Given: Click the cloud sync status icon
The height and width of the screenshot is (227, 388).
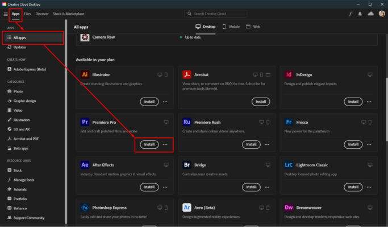Looking at the screenshot, I should (x=371, y=14).
